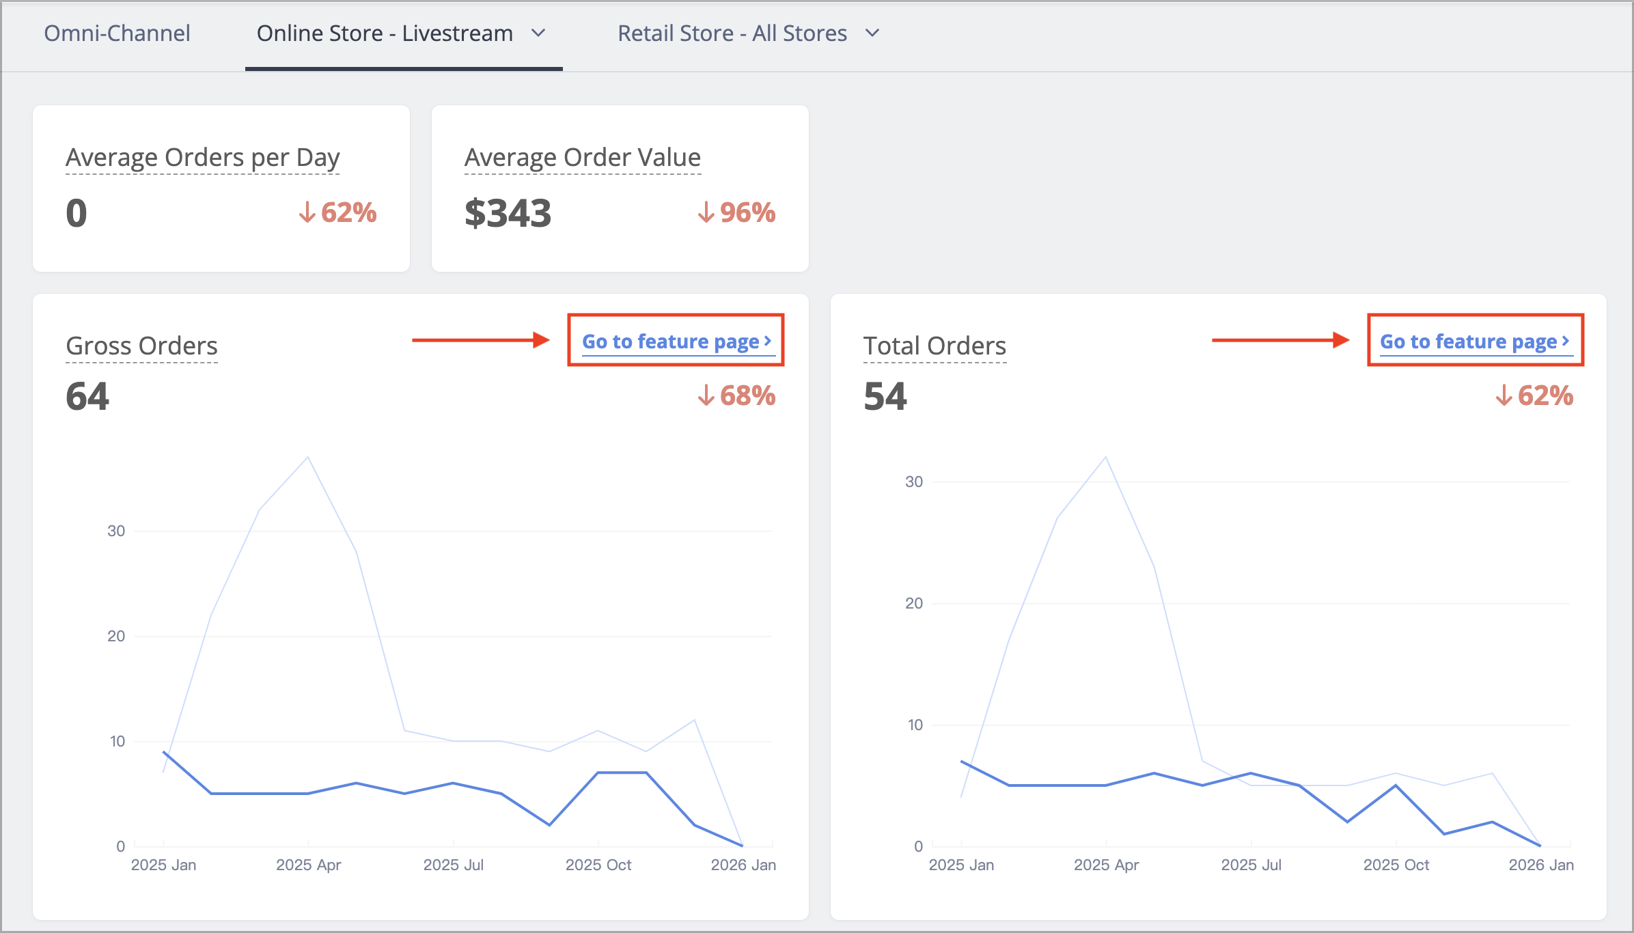Open Gross Orders feature page link

(x=677, y=341)
